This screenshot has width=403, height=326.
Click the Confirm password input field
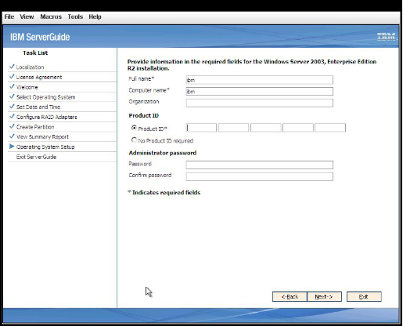(260, 176)
